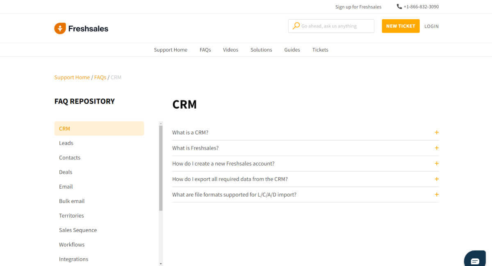
Task: Open the Videos section in the navigation
Action: (x=230, y=50)
